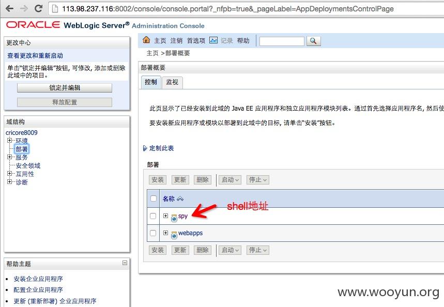Go forward with the browser forward arrow

[x=24, y=8]
